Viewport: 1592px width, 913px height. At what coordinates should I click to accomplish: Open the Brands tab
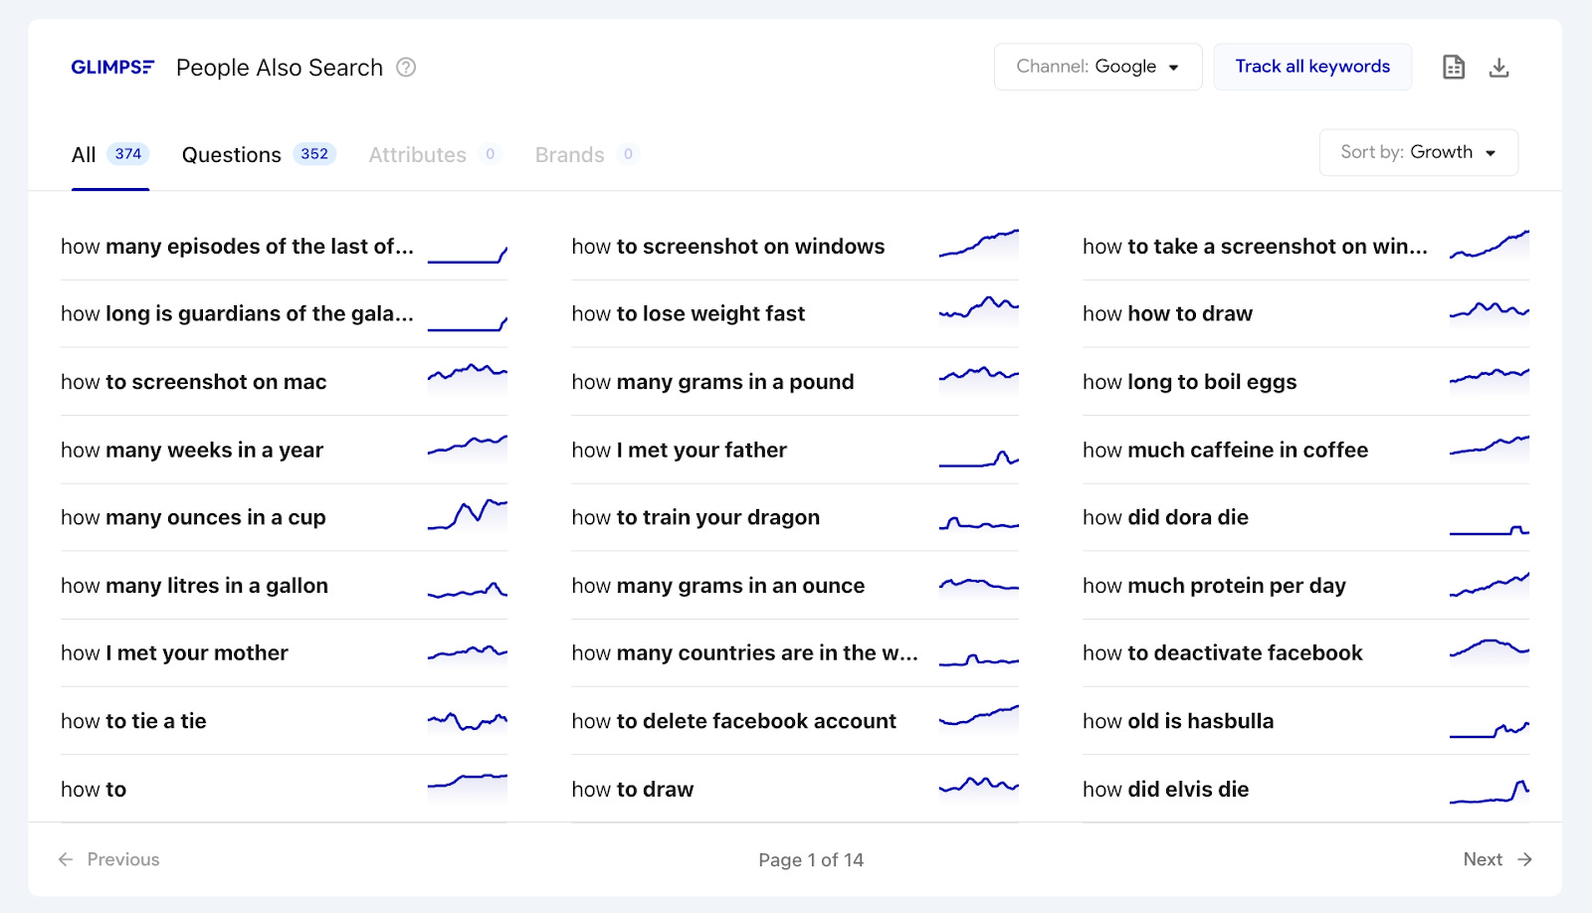(568, 154)
